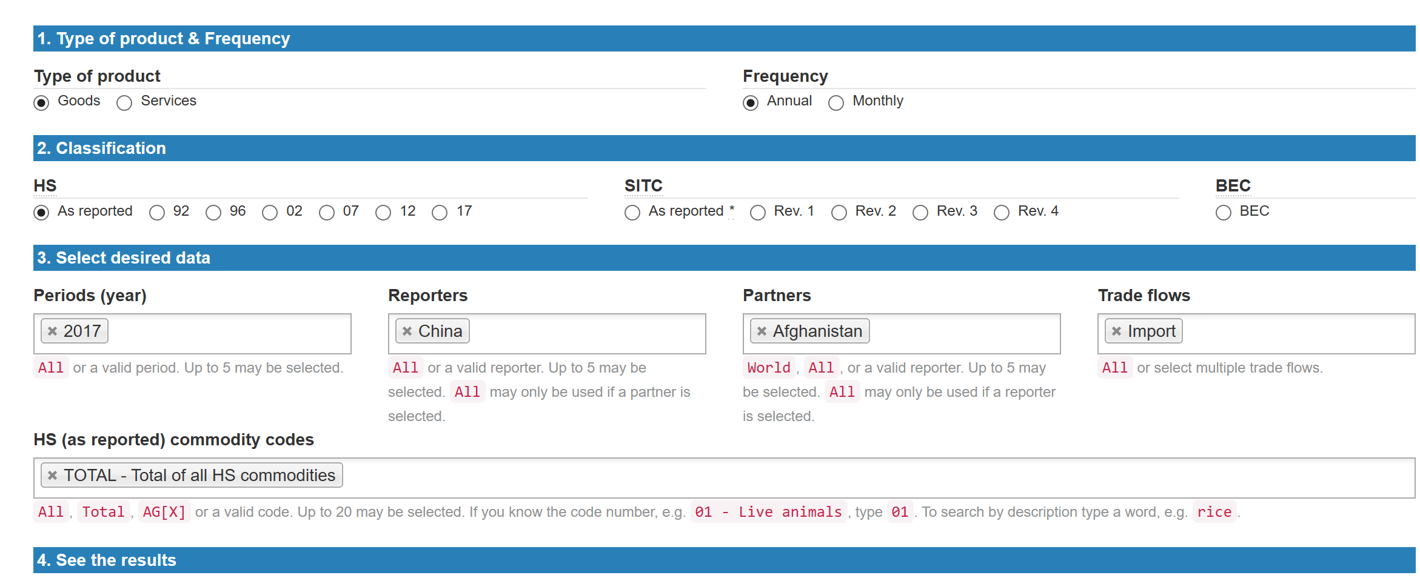
Task: Select SITC Rev. 3 option
Action: point(920,213)
